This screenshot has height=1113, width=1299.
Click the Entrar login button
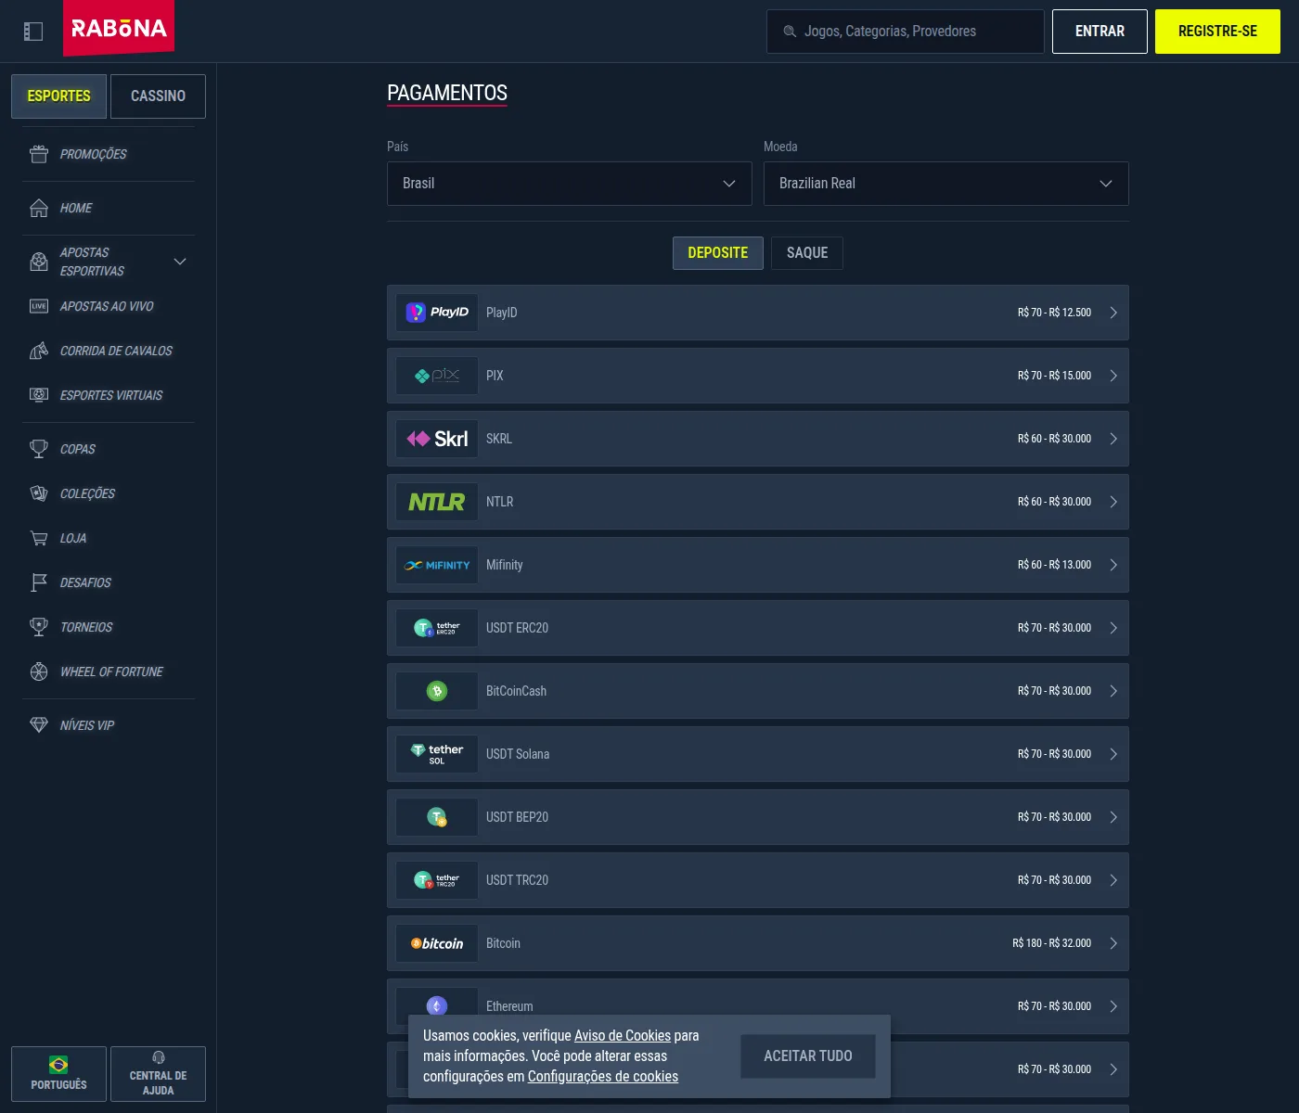(1100, 32)
